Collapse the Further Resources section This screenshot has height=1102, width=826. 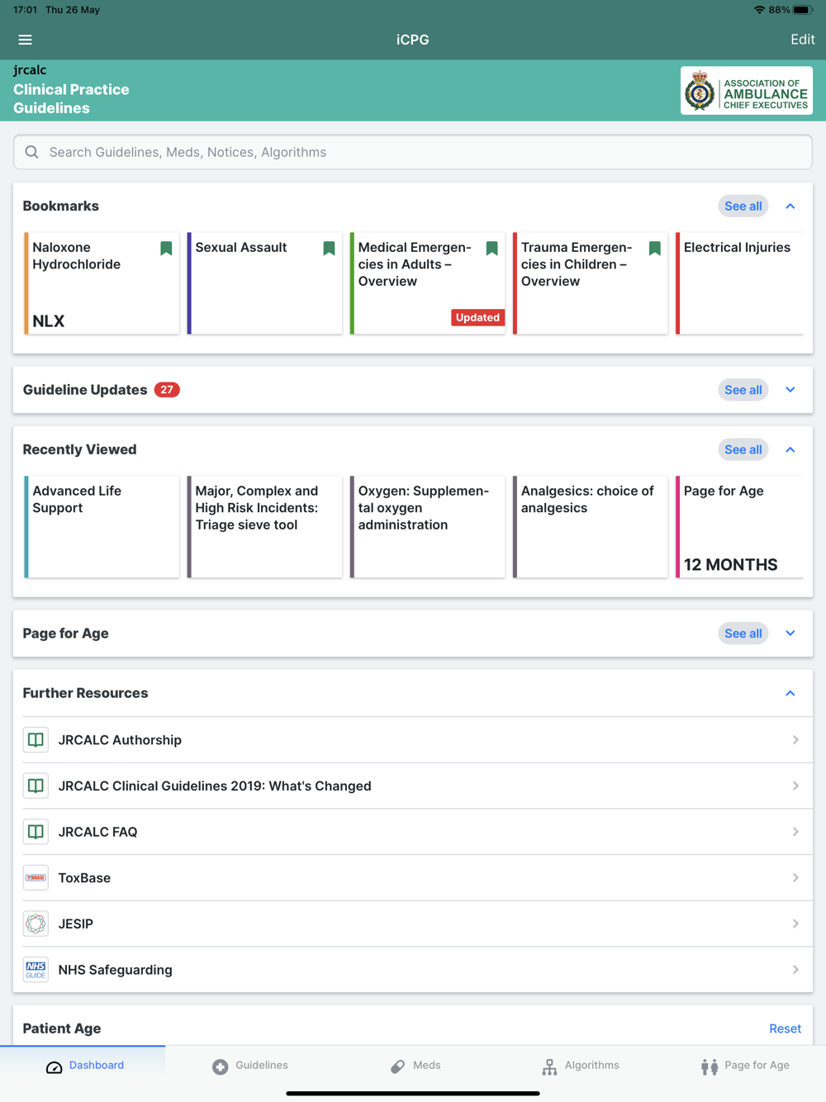pyautogui.click(x=790, y=693)
